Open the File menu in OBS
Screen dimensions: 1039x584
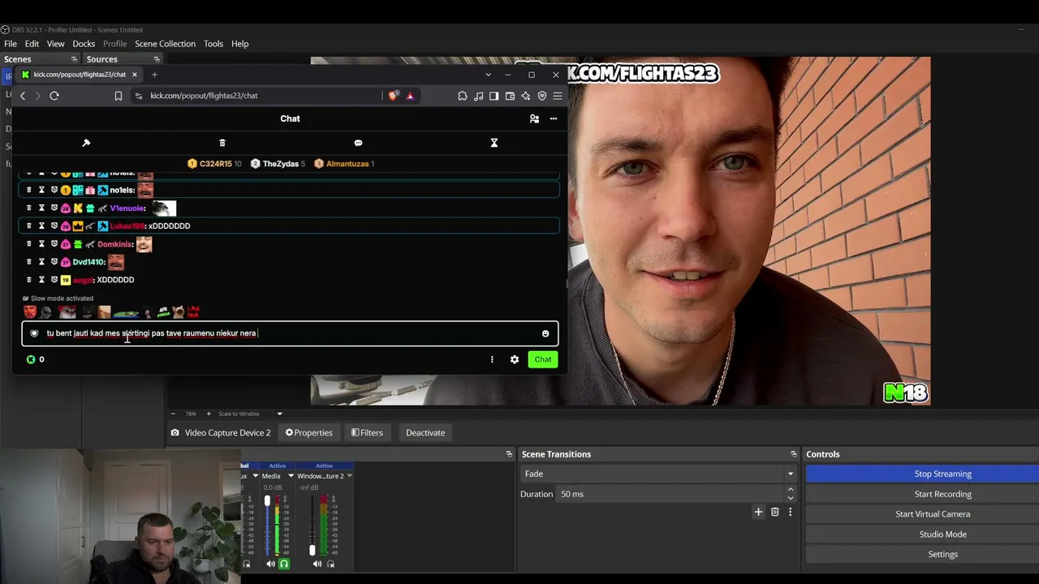point(11,44)
